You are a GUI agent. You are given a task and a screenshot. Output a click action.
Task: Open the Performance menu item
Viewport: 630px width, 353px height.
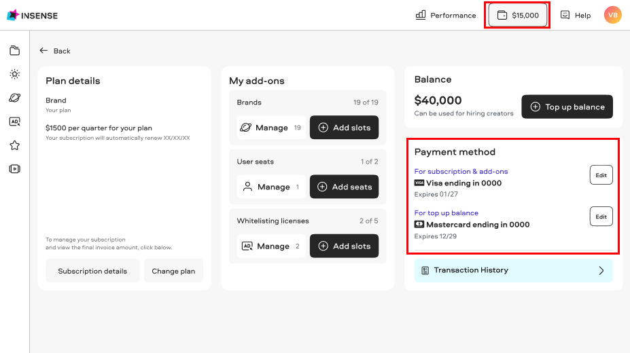446,15
